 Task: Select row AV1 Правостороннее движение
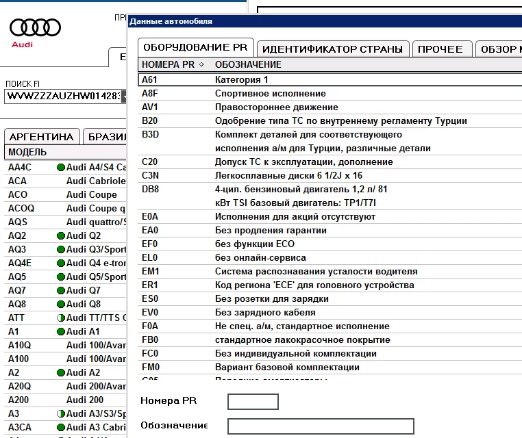(x=330, y=107)
